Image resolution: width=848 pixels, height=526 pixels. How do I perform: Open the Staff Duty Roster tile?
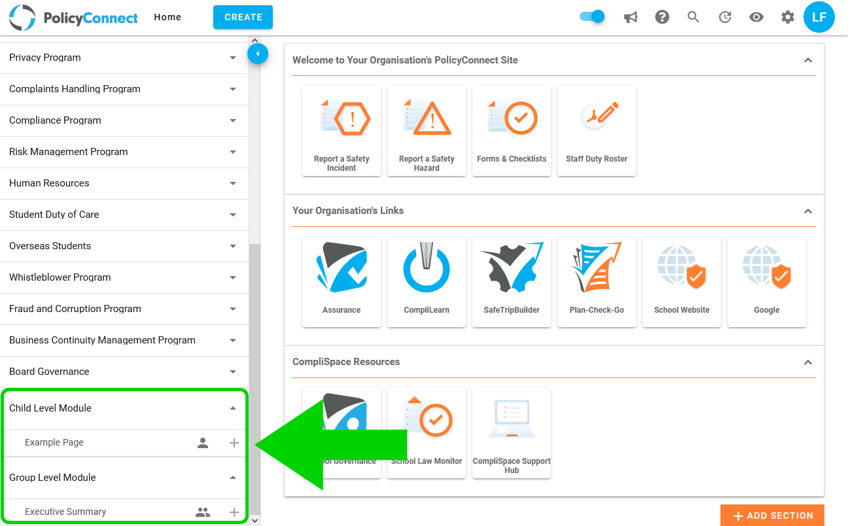(597, 131)
